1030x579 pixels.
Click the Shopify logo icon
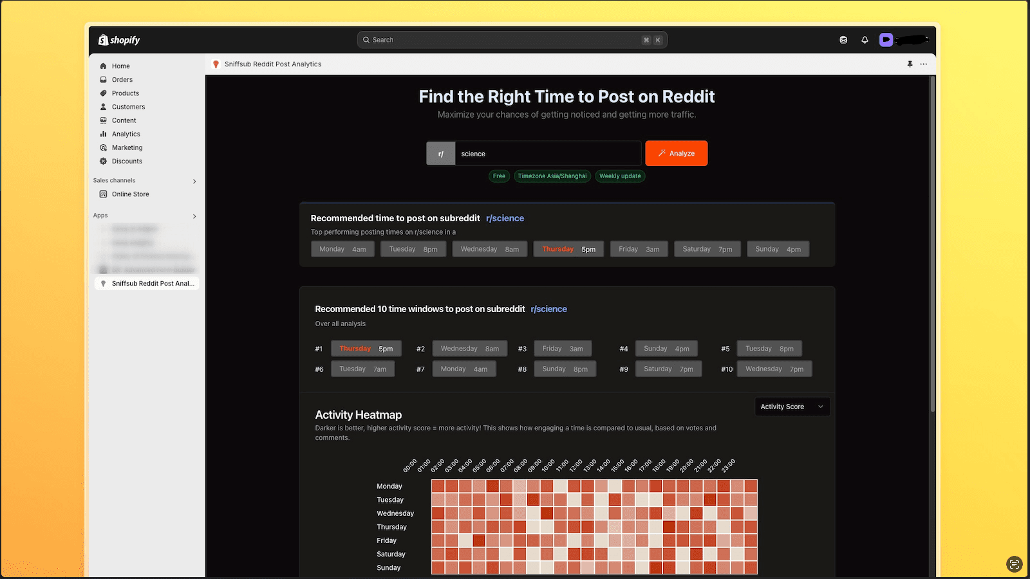104,40
